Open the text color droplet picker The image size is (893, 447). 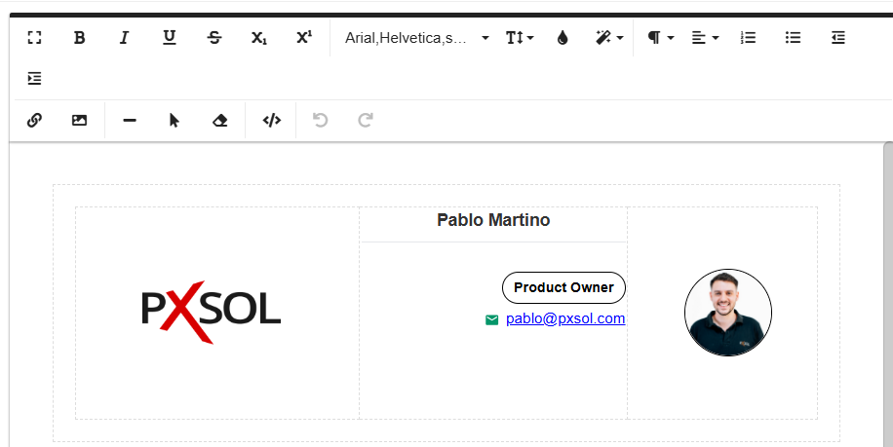coord(563,38)
